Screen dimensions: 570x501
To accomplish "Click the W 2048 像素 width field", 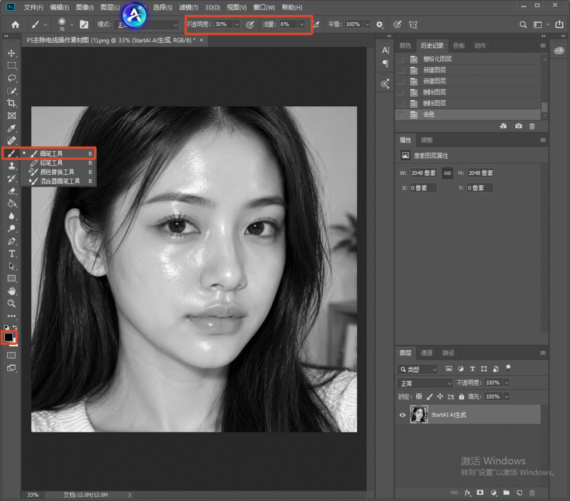I will pyautogui.click(x=423, y=173).
